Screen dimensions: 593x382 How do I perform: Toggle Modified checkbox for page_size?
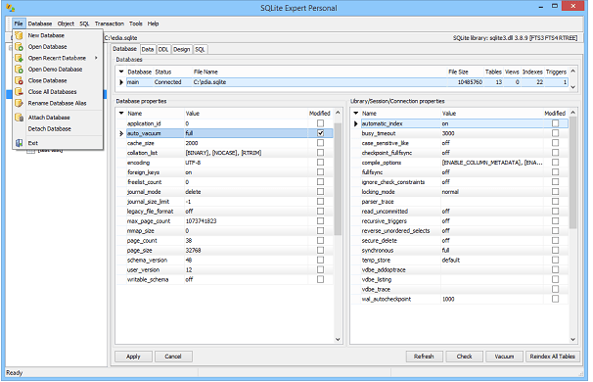click(320, 250)
